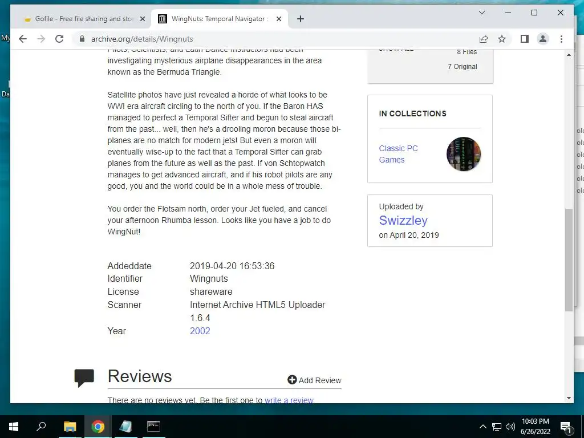Click volume speaker tray icon
584x438 pixels.
click(x=510, y=427)
